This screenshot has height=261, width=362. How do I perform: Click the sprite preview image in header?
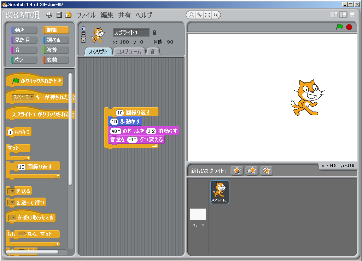99,35
